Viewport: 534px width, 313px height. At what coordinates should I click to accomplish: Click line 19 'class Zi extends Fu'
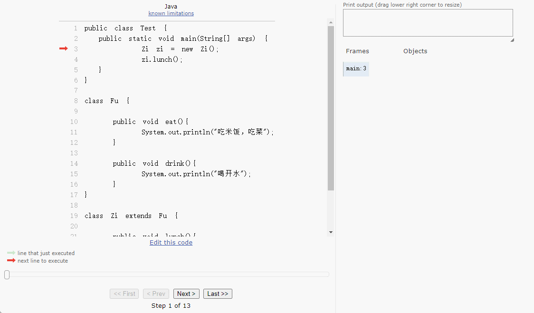[131, 216]
